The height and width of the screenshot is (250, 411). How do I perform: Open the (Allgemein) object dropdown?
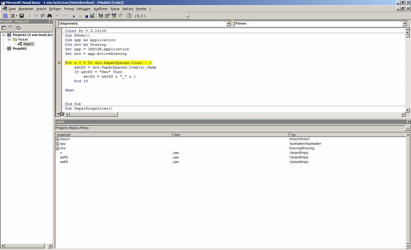pos(228,24)
